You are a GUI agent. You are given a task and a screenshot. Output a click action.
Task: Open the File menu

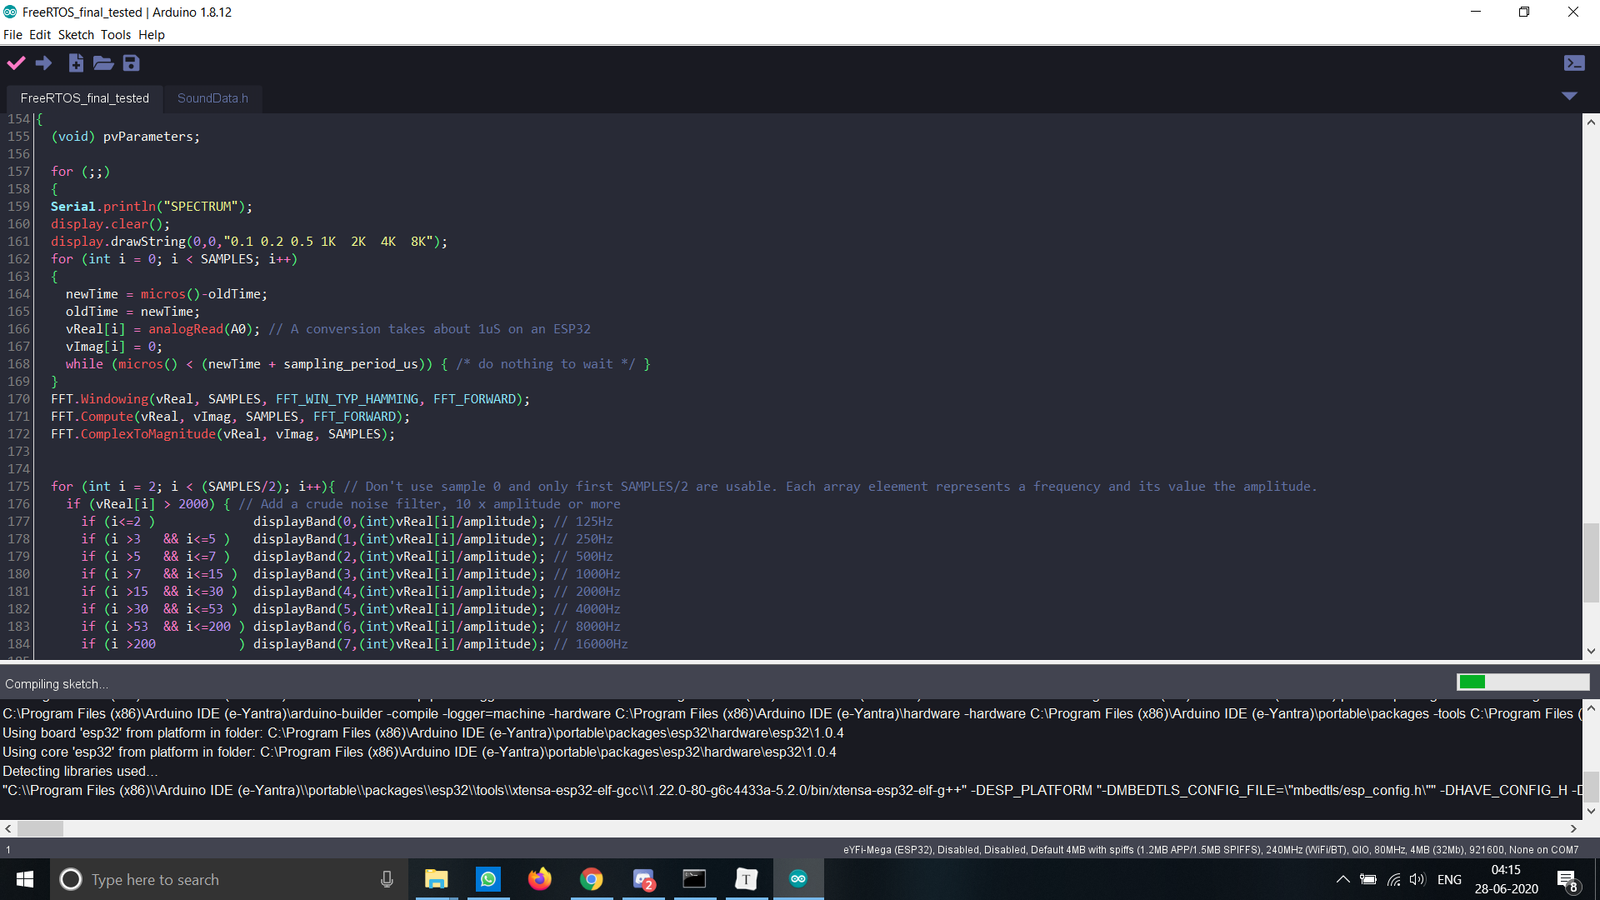12,35
